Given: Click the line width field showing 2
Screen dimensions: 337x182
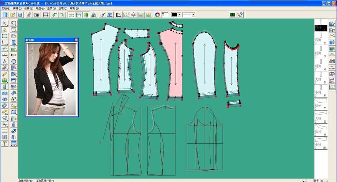Looking at the screenshot, I should pyautogui.click(x=165, y=15).
